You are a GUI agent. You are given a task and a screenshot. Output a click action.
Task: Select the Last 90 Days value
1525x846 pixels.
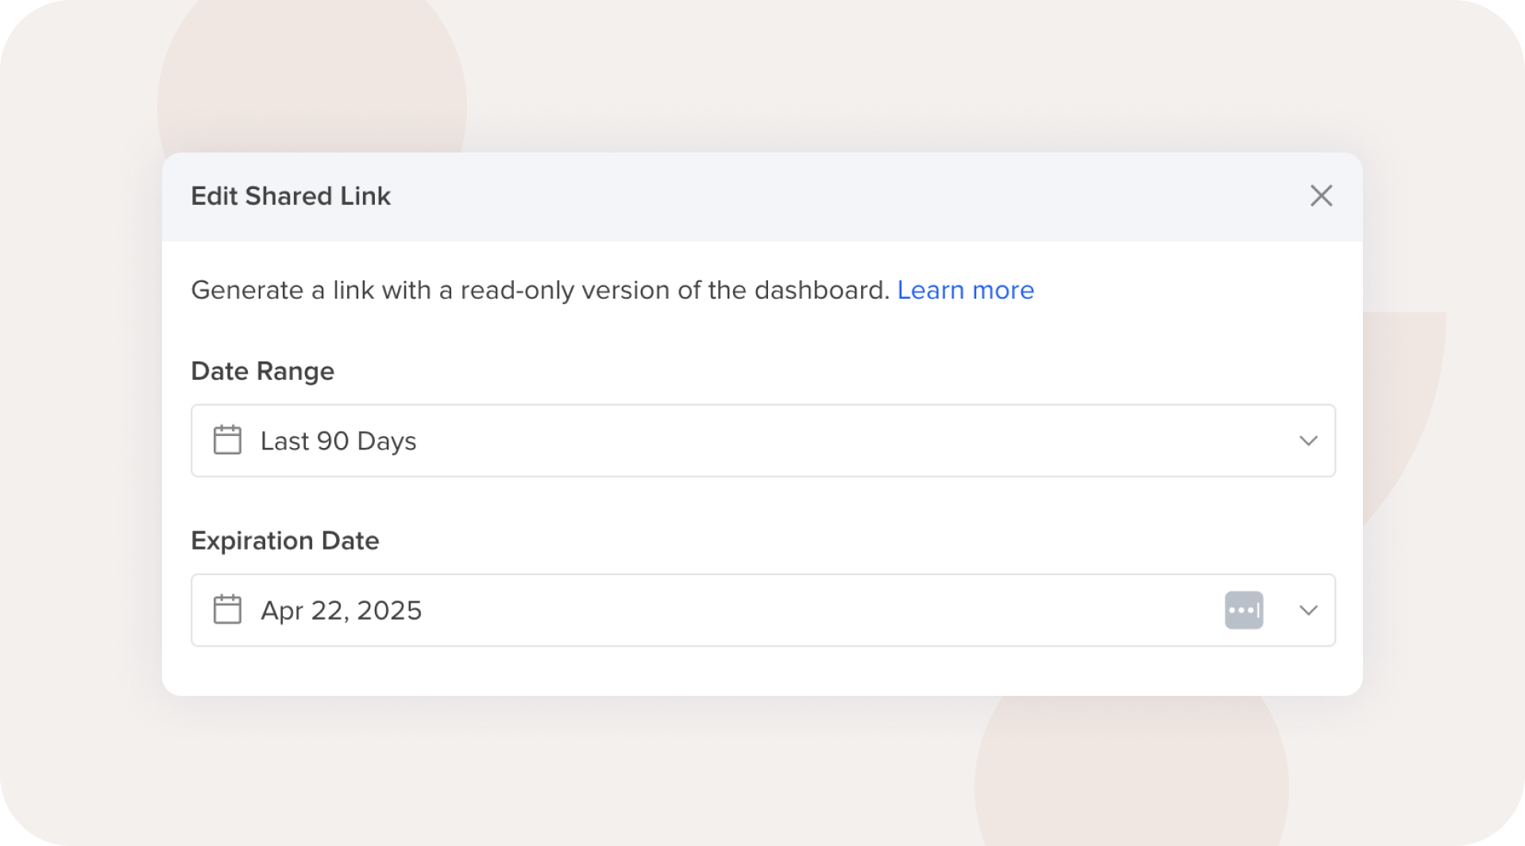pos(338,441)
